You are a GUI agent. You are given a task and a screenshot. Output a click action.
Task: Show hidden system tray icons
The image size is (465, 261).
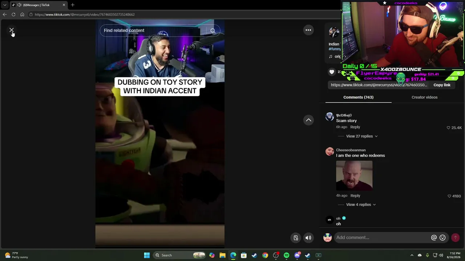tap(412, 255)
